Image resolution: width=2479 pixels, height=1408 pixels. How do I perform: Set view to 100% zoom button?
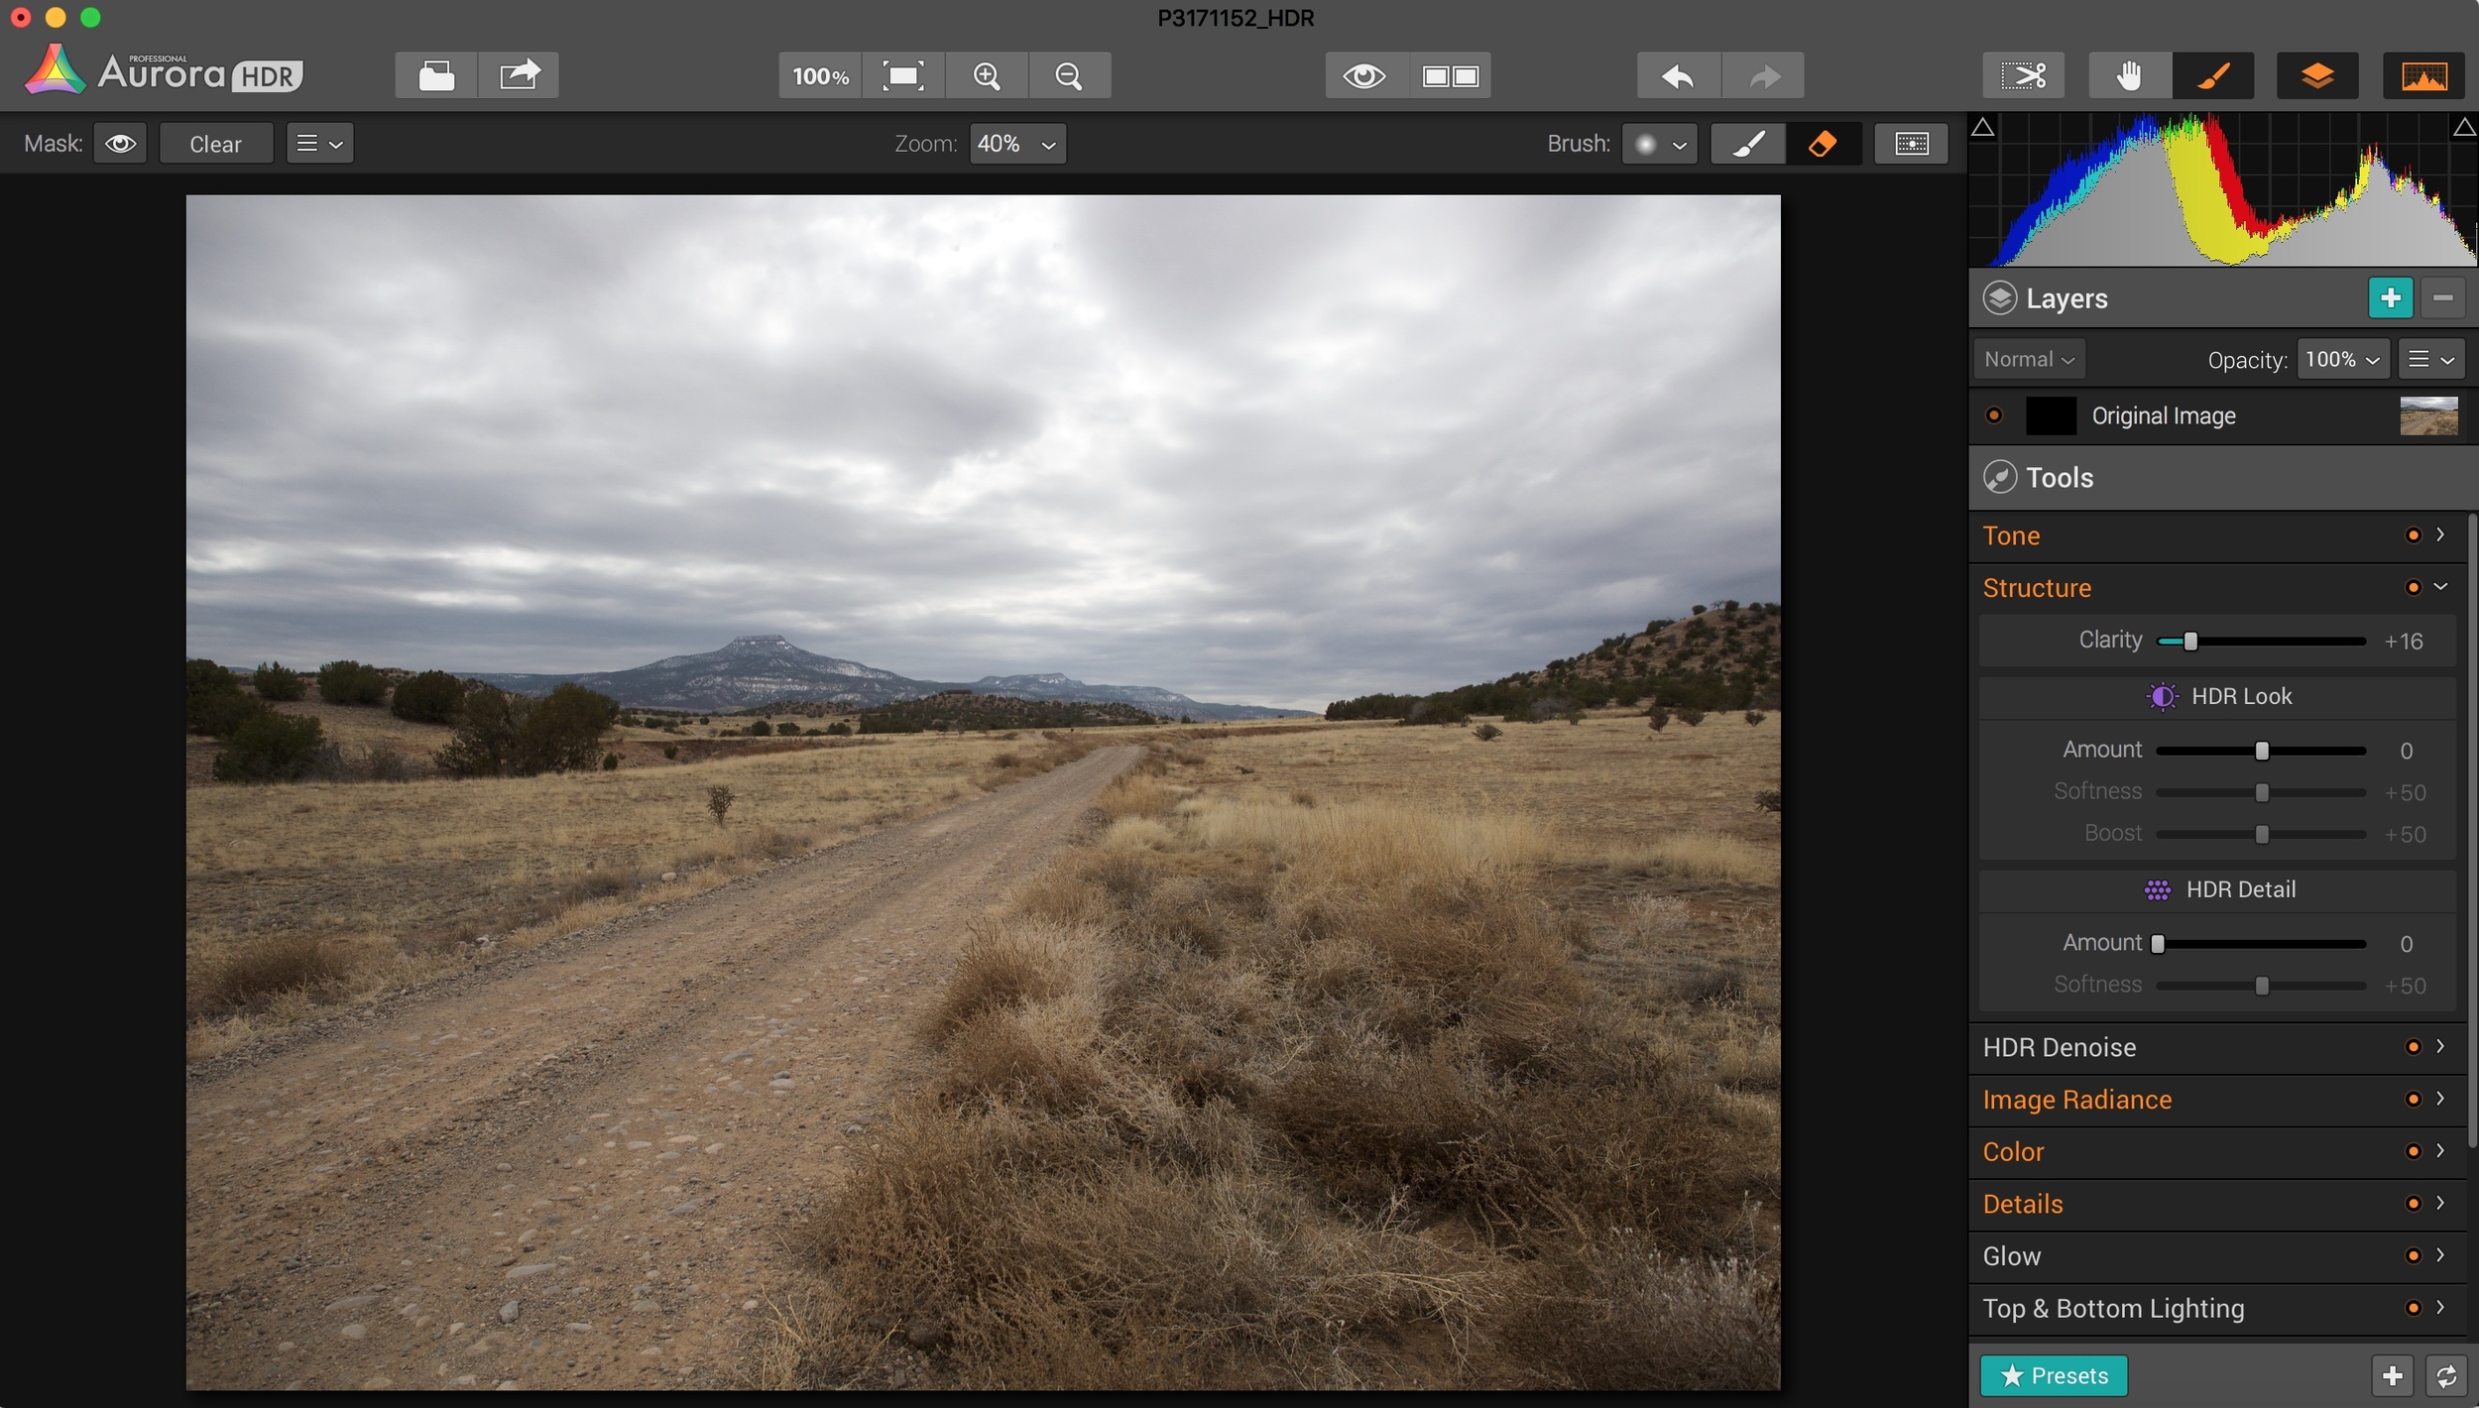(820, 75)
